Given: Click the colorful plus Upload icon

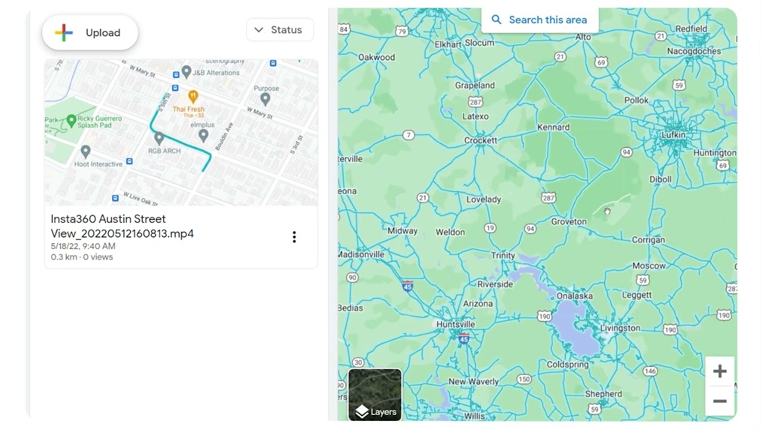Looking at the screenshot, I should click(64, 33).
